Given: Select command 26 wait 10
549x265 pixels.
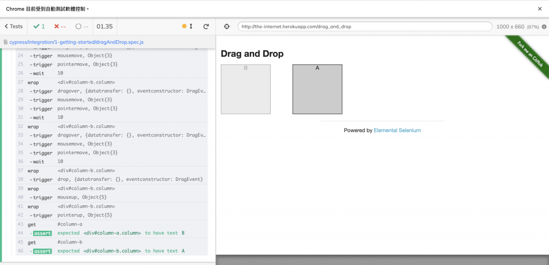Looking at the screenshot, I should (112, 73).
